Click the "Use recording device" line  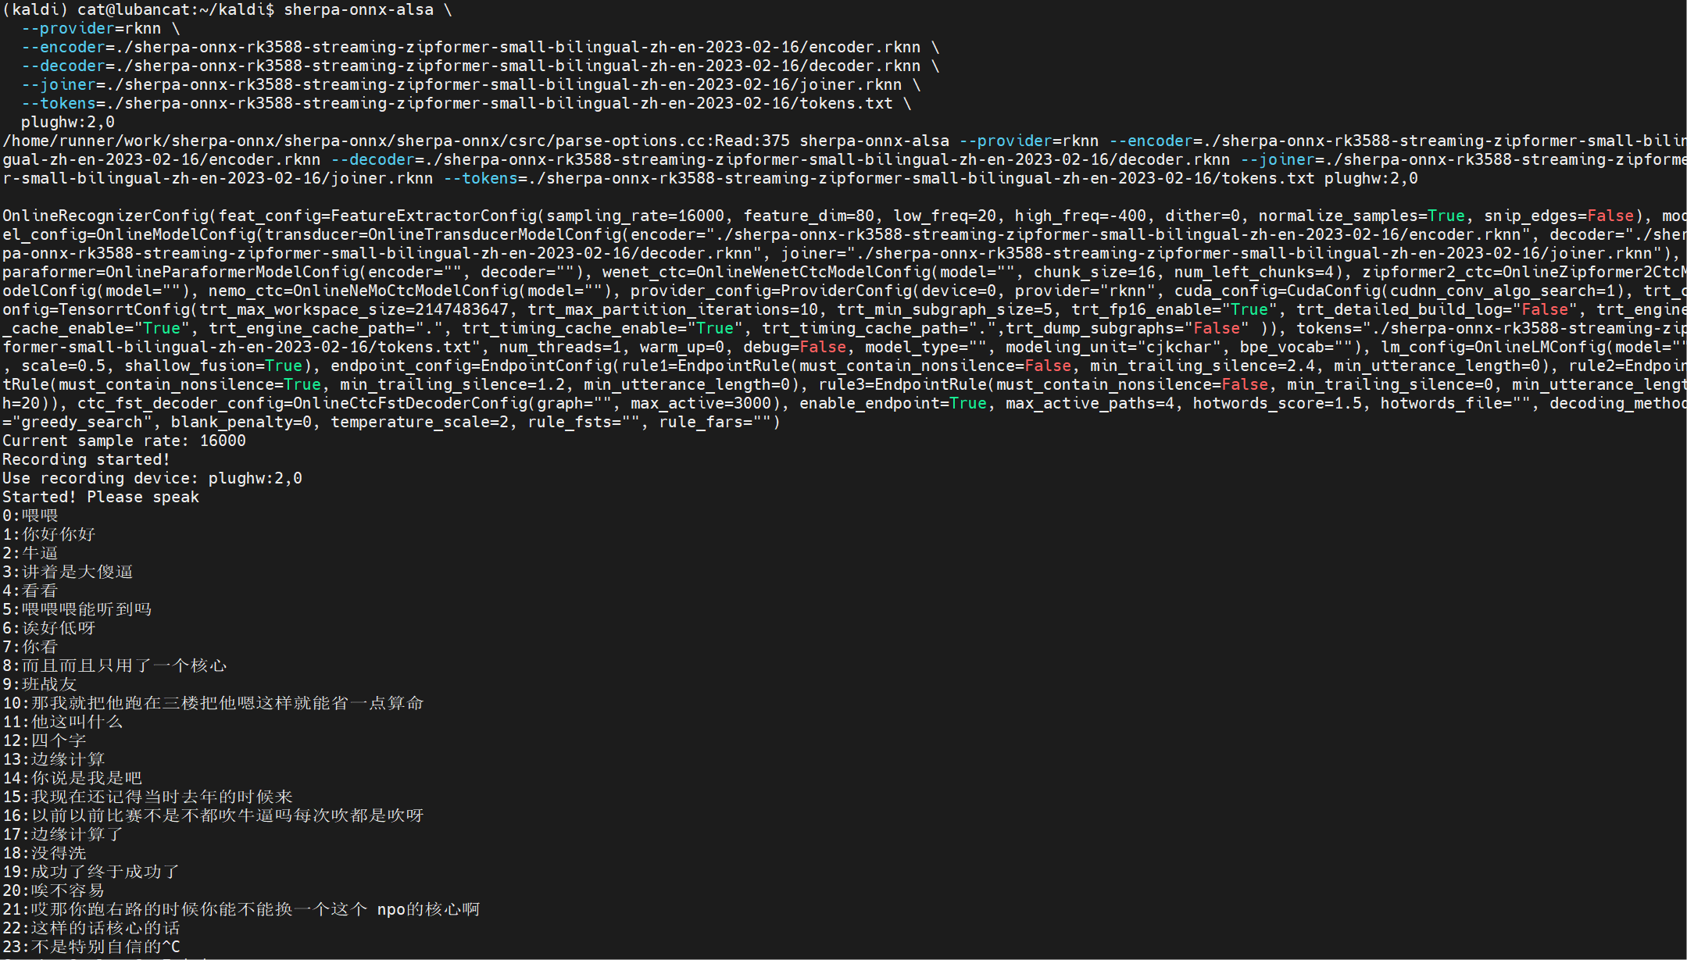tap(152, 478)
